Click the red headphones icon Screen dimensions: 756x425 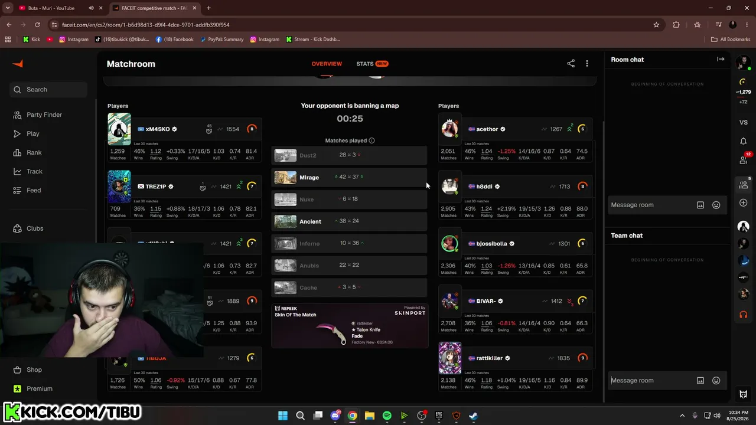(x=744, y=315)
